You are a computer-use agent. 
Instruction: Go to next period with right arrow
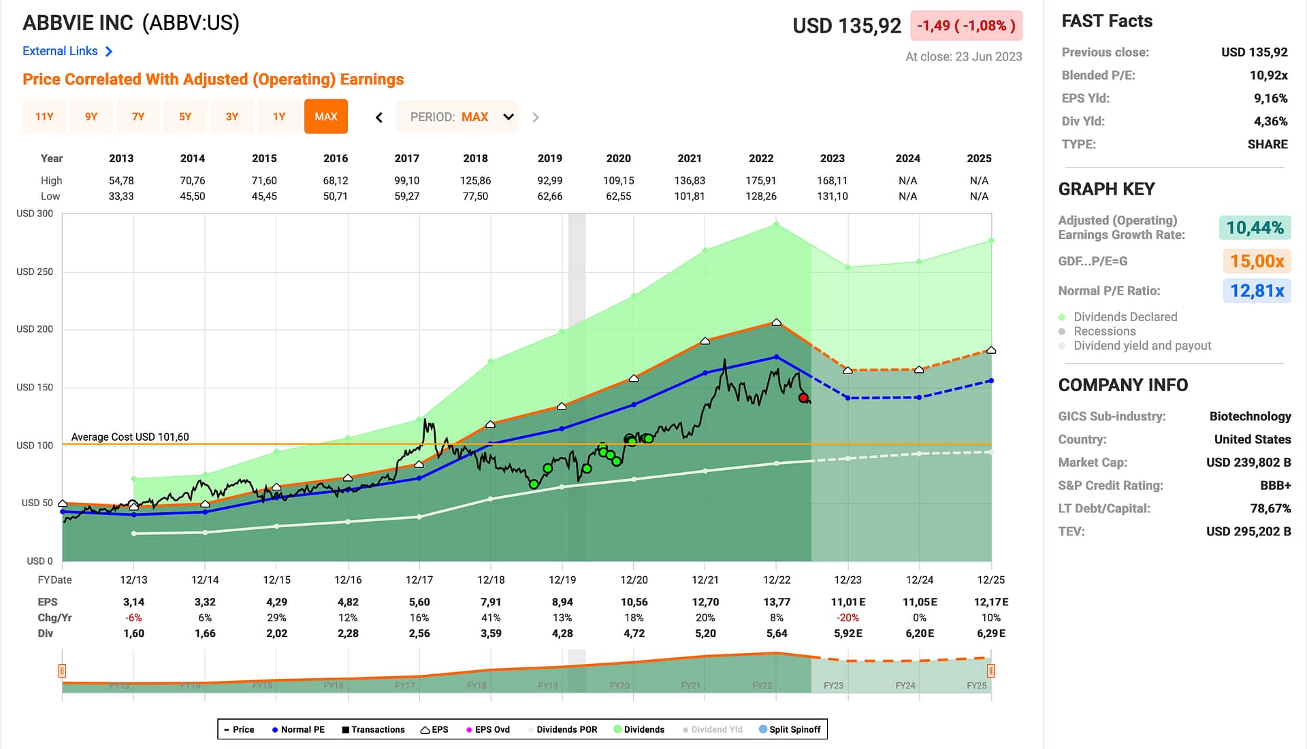click(x=536, y=118)
